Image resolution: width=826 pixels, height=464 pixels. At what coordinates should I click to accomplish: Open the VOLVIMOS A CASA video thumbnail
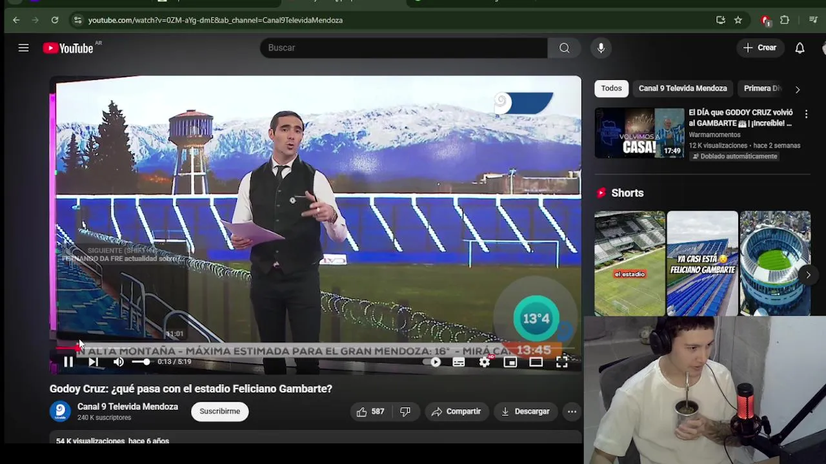click(x=640, y=133)
